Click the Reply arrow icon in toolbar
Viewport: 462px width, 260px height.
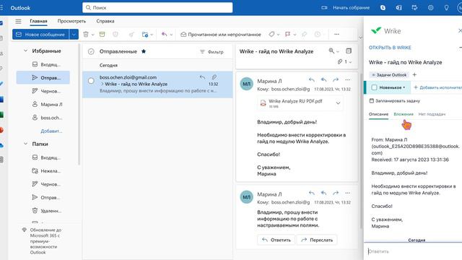tap(164, 35)
